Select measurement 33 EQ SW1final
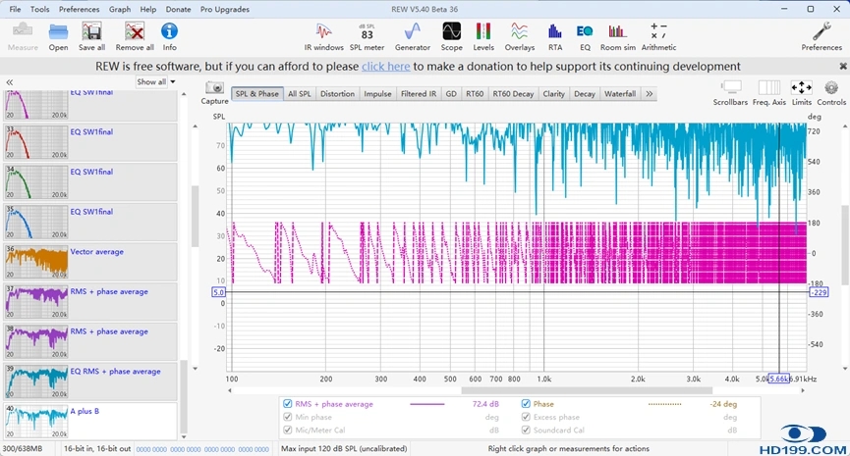This screenshot has width=850, height=456. (x=90, y=142)
